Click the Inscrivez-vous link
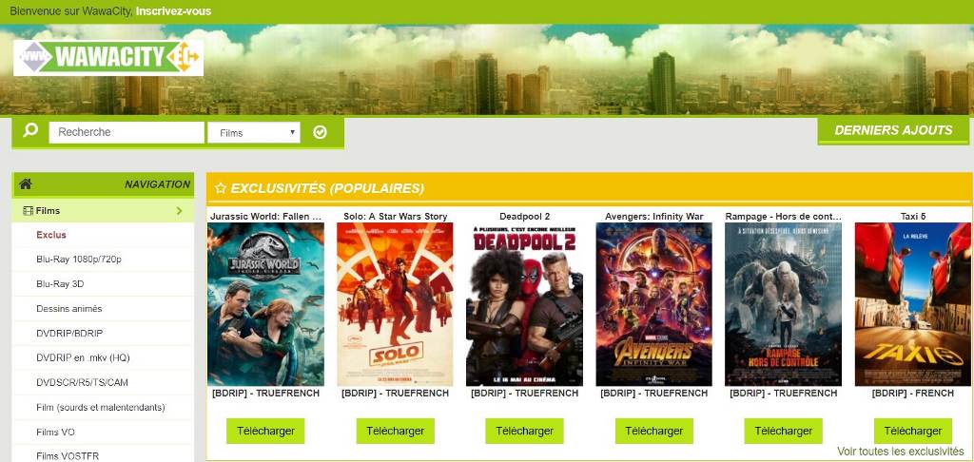The width and height of the screenshot is (974, 462). (173, 11)
